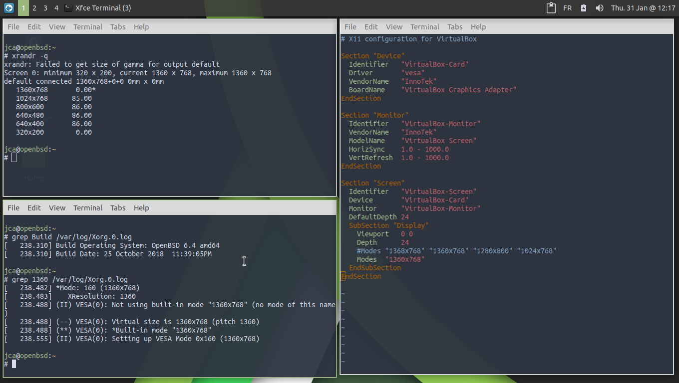Click the "# xrandr -q" command line

click(26, 56)
